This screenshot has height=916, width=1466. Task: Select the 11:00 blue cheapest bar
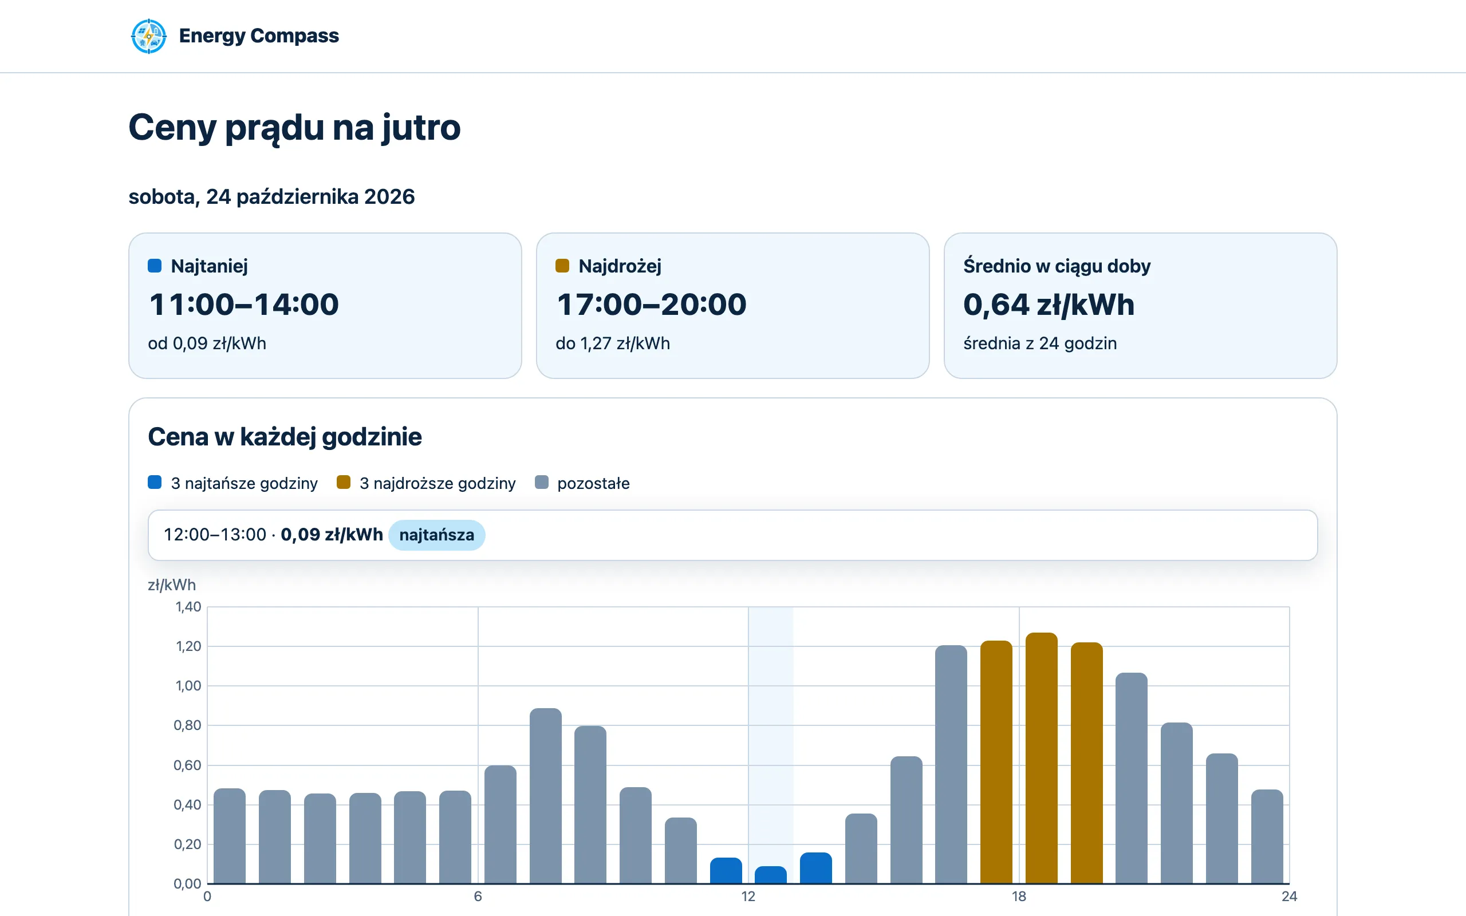point(726,871)
